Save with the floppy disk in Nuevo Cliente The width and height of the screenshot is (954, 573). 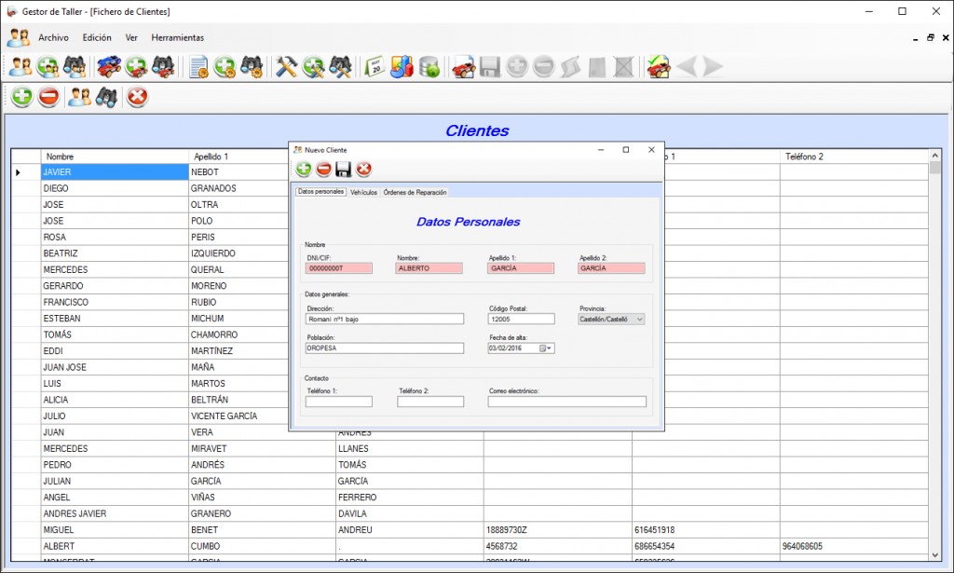click(344, 169)
